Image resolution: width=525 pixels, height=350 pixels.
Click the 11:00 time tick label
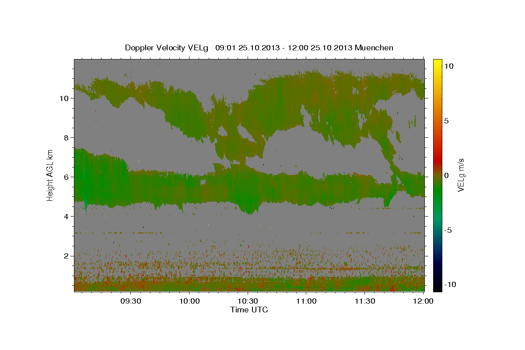click(x=306, y=301)
